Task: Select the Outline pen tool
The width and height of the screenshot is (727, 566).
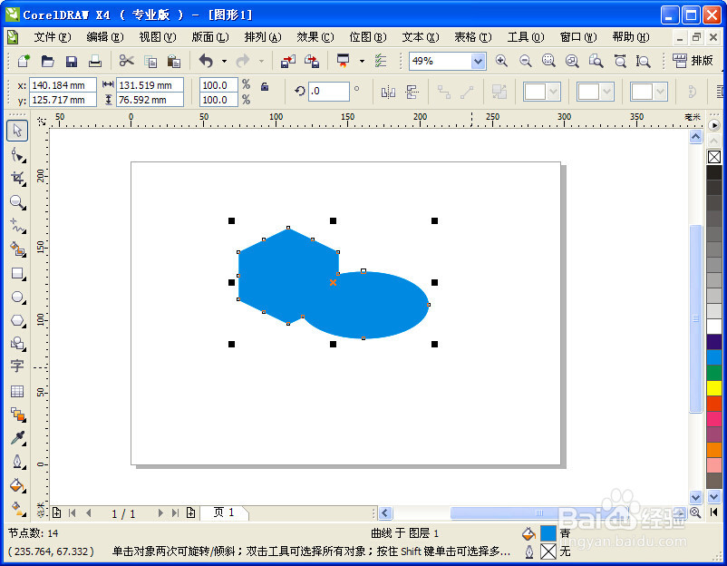Action: (17, 462)
